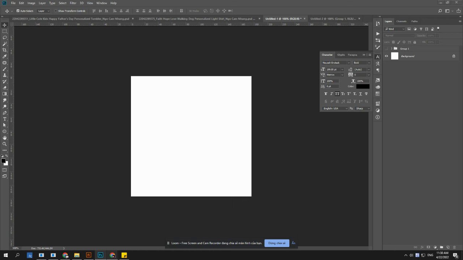Open the Bold font style dropdown
Screen dimensions: 463x260
362,63
